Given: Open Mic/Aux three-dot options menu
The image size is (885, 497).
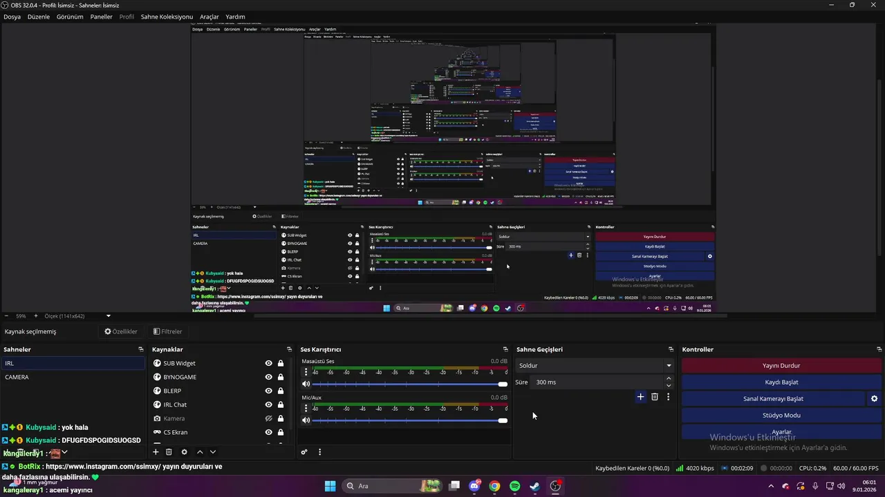Looking at the screenshot, I should [x=306, y=408].
